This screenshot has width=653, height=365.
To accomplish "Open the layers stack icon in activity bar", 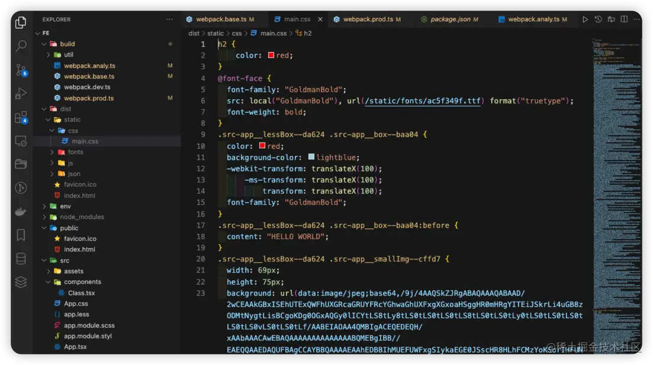I will click(21, 282).
